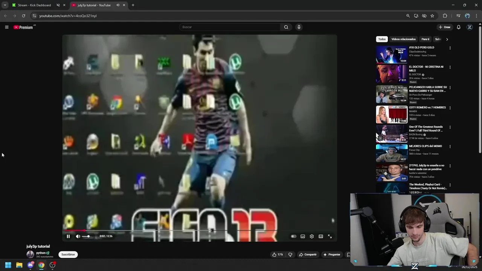
Task: Reload the page in Chrome
Action: [x=23, y=16]
